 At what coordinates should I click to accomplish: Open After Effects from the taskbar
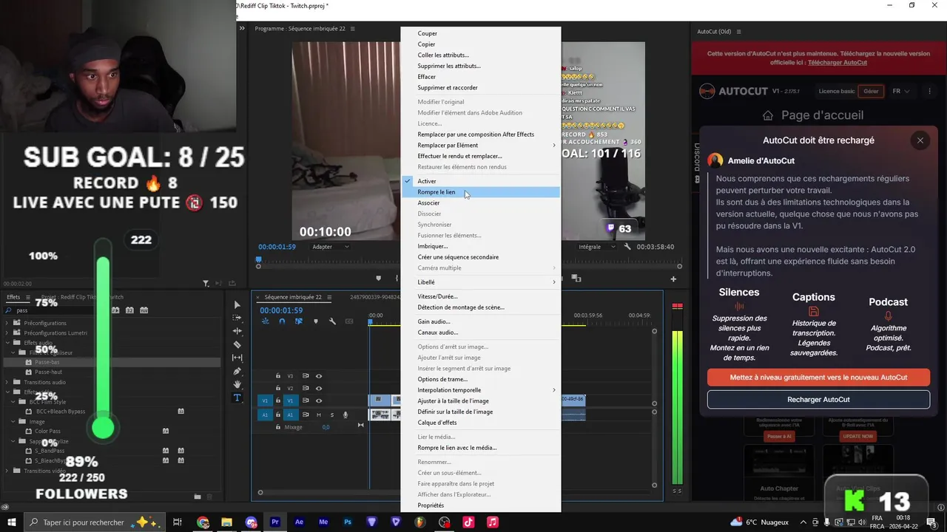pos(299,522)
